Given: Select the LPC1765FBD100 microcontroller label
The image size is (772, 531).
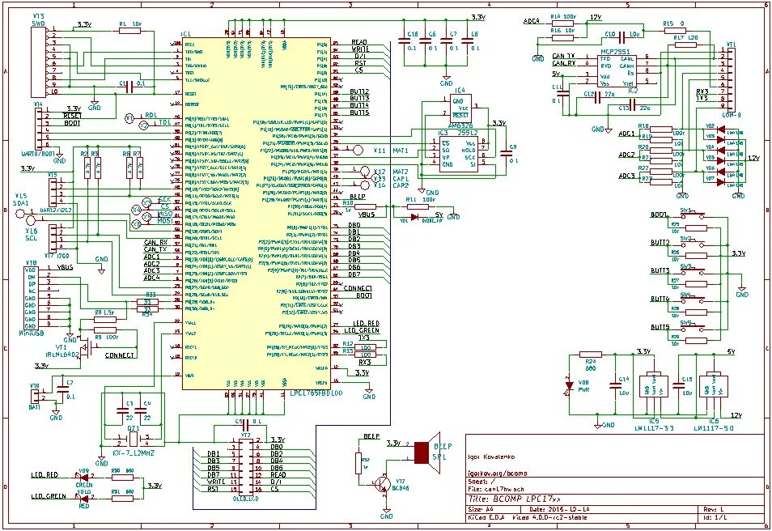Looking at the screenshot, I should 316,393.
